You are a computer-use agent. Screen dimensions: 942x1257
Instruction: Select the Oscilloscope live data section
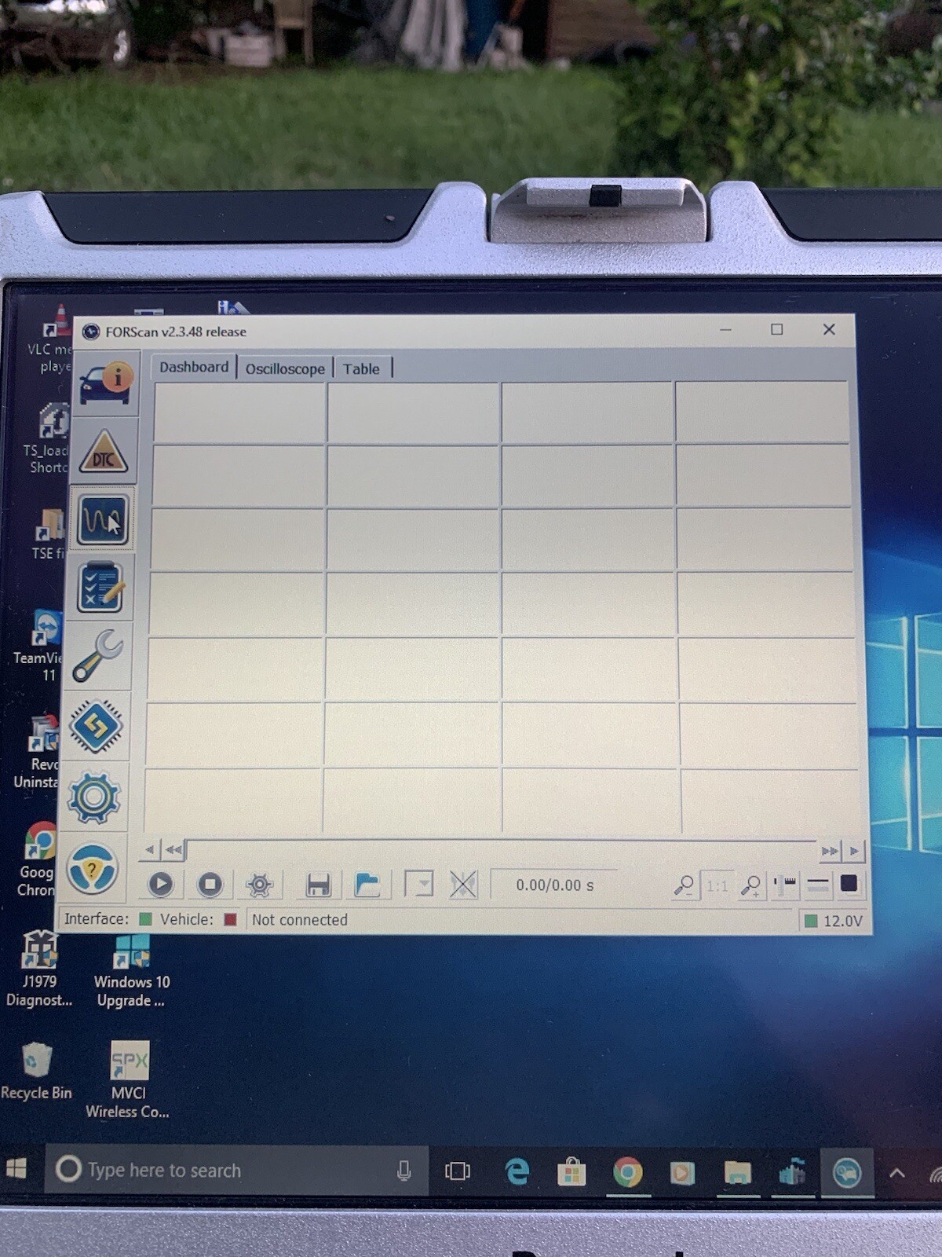coord(102,519)
